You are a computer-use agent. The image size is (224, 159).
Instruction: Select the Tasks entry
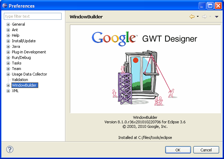[17, 63]
